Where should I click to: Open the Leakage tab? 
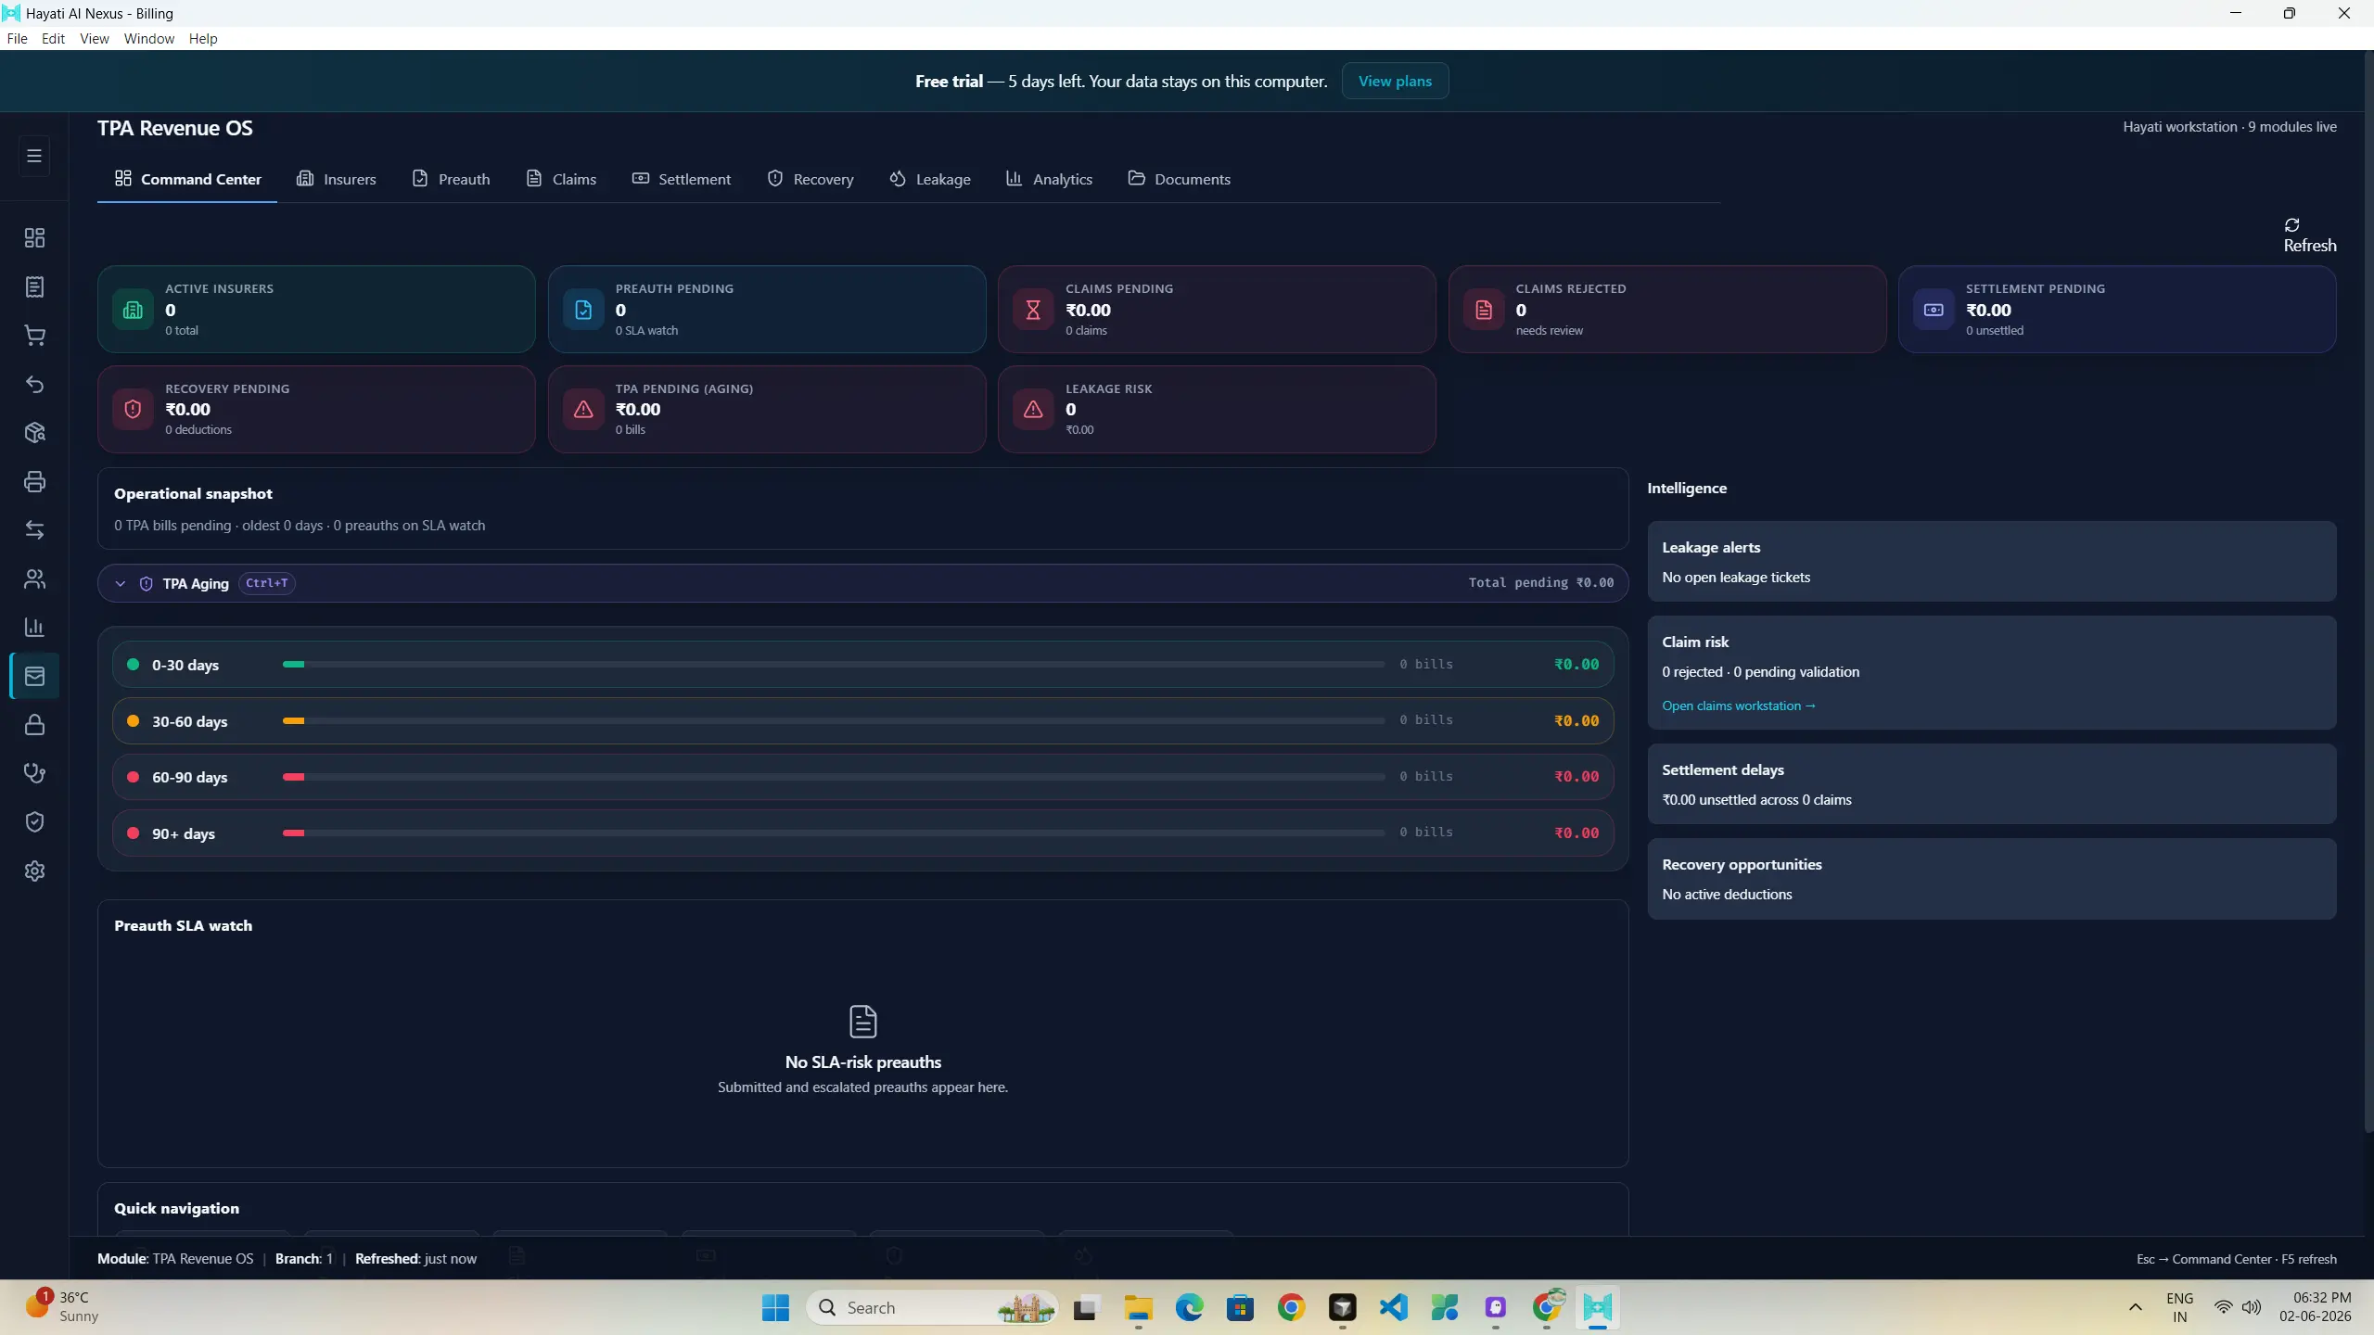930,179
